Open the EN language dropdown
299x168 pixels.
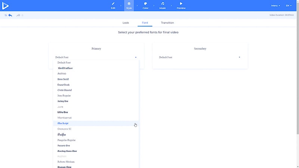[289, 6]
